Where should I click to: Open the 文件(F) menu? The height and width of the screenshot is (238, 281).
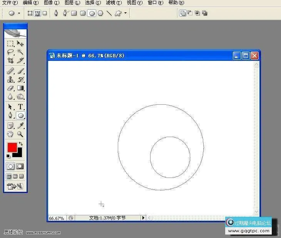10,3
